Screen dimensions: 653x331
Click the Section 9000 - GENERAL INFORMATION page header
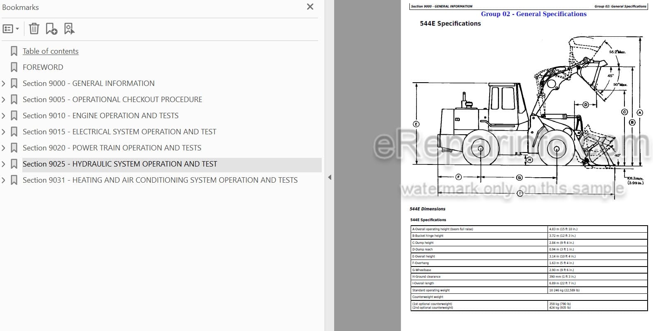442,6
